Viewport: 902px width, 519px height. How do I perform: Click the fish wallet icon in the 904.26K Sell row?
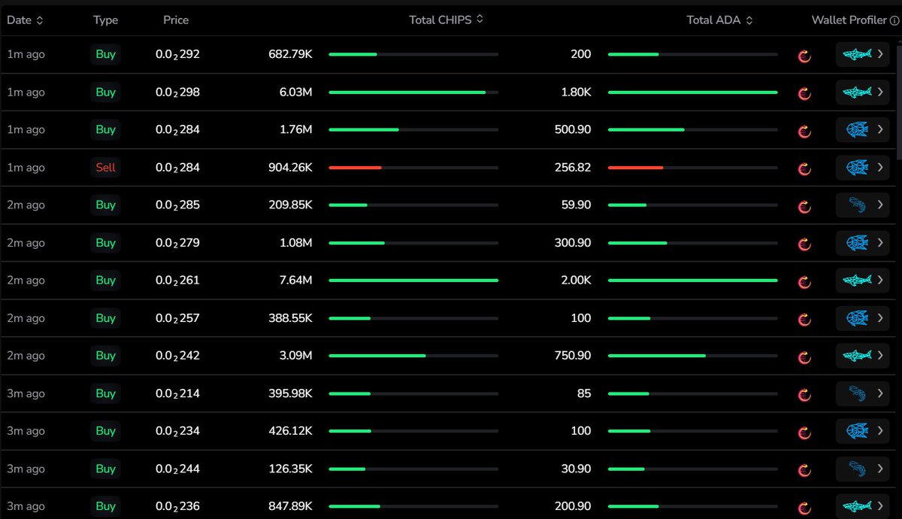858,167
